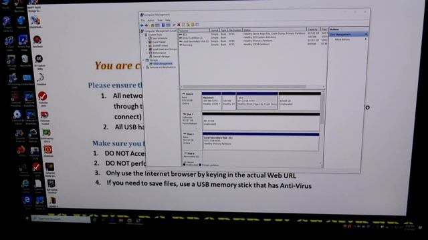Sort by the Status column header
Viewport: 428px width, 240px height.
(x=274, y=29)
